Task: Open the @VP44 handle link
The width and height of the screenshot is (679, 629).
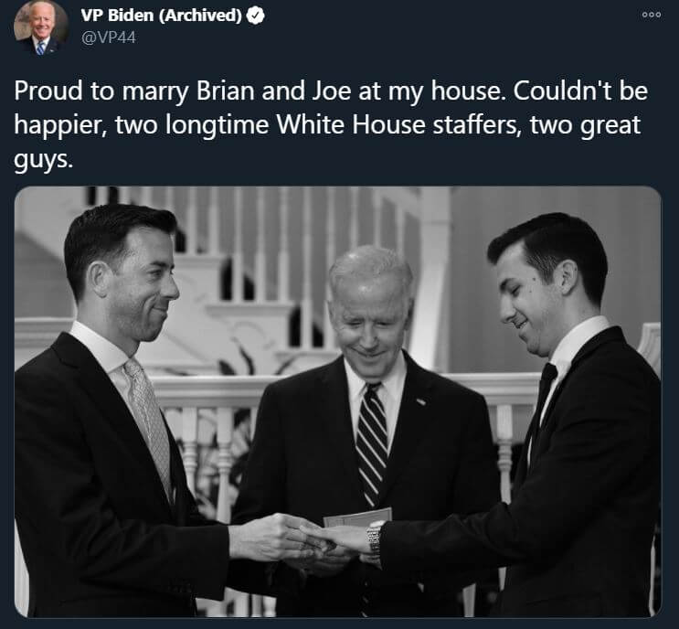Action: tap(108, 37)
